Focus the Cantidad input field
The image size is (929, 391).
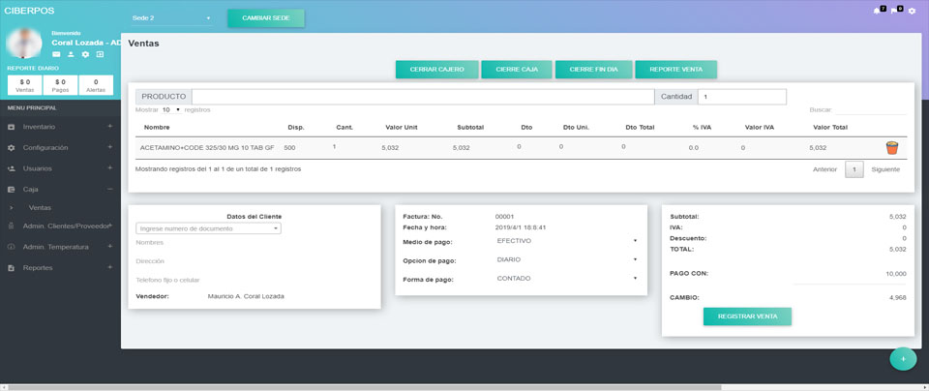(x=742, y=97)
